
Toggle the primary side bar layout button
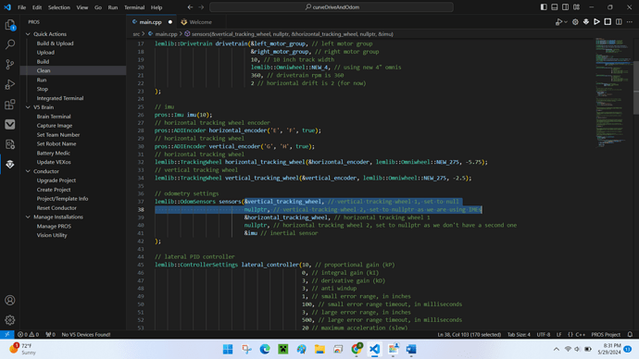coord(544,6)
